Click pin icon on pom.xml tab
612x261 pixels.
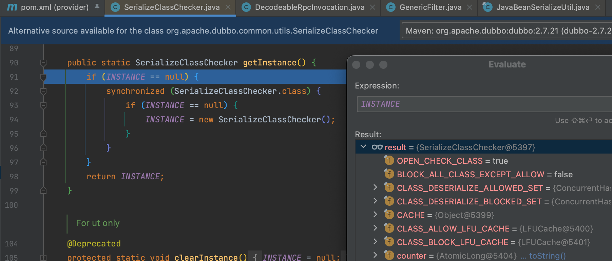97,7
